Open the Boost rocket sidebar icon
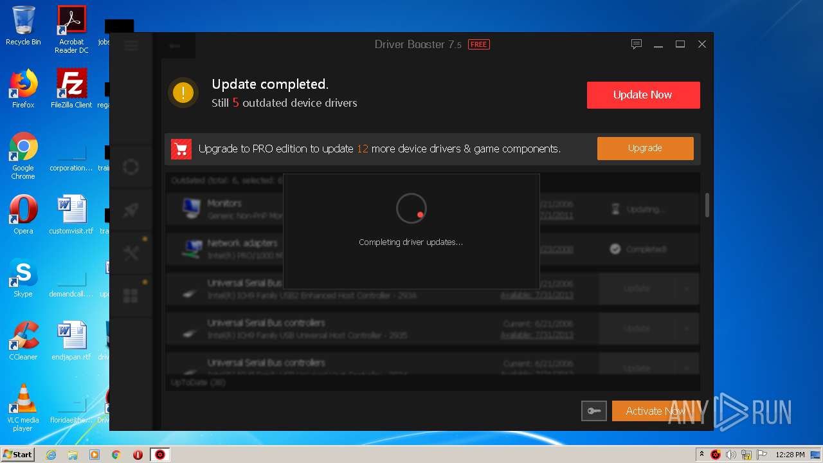 [x=131, y=210]
